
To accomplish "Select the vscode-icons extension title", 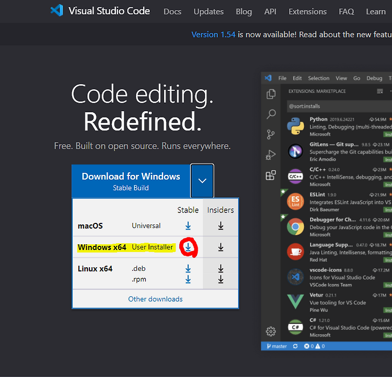I will [x=326, y=270].
